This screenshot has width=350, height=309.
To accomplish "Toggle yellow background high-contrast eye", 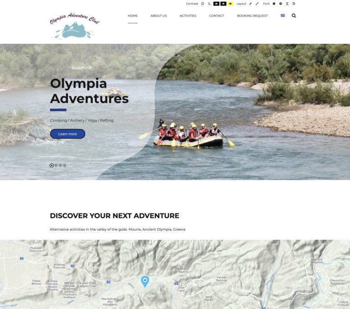I will coord(230,4).
